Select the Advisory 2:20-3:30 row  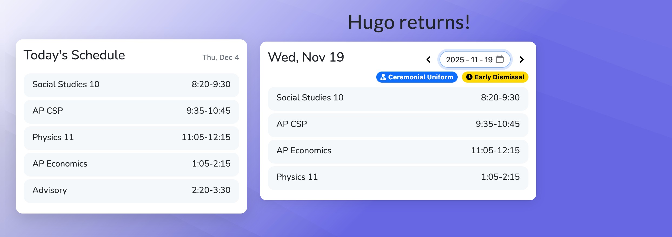[131, 190]
